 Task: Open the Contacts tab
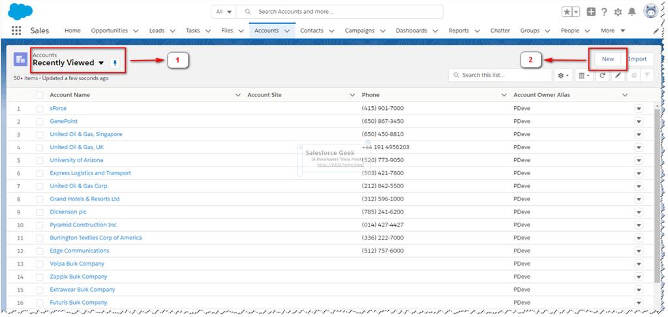click(x=312, y=31)
